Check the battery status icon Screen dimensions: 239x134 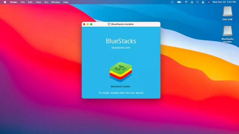(x=179, y=2)
